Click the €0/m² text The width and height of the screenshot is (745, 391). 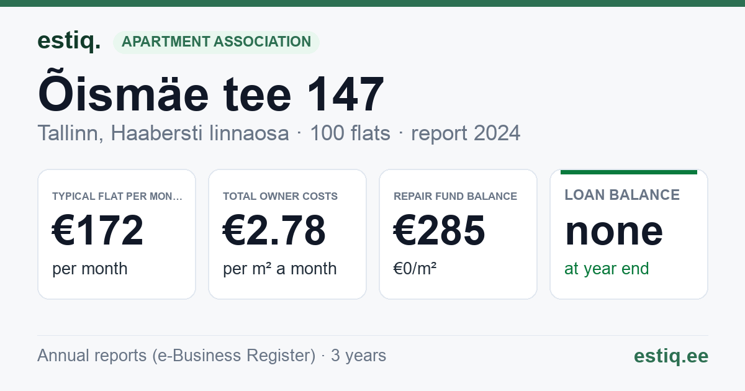(415, 268)
